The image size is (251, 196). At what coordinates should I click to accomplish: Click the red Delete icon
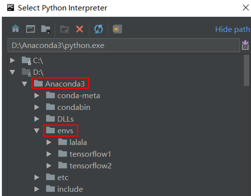tap(79, 29)
